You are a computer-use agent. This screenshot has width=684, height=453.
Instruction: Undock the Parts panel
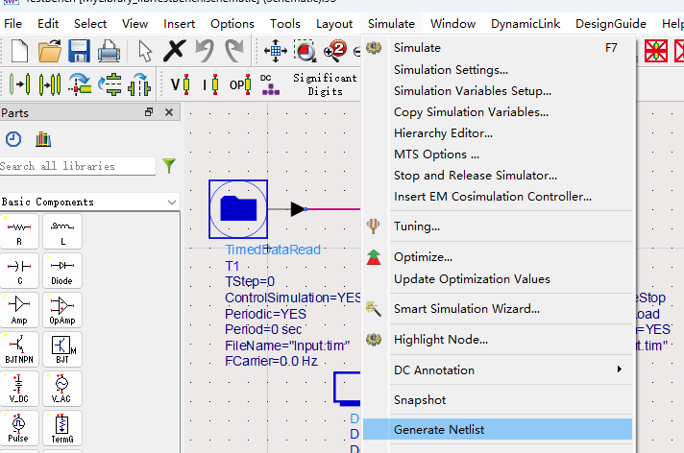[x=149, y=112]
